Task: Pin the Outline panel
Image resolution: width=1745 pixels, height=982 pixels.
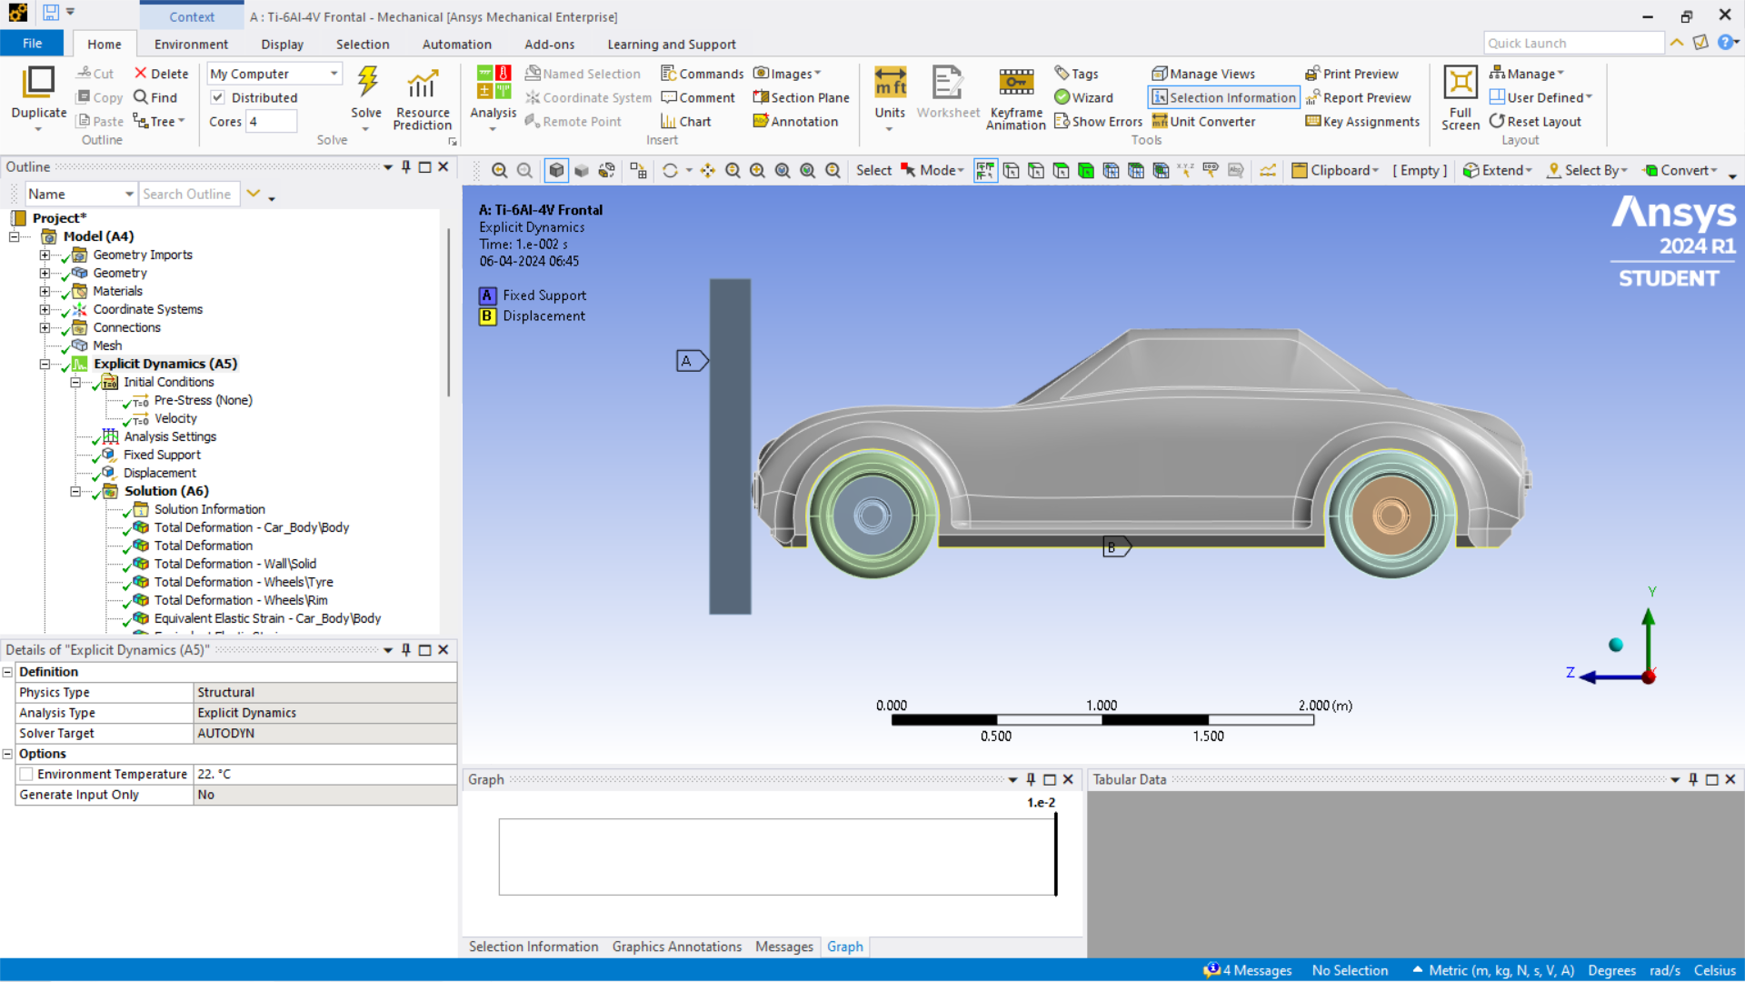Action: [406, 166]
